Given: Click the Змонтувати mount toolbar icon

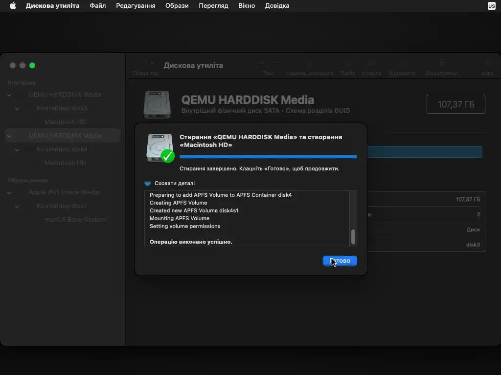Looking at the screenshot, I should [441, 63].
